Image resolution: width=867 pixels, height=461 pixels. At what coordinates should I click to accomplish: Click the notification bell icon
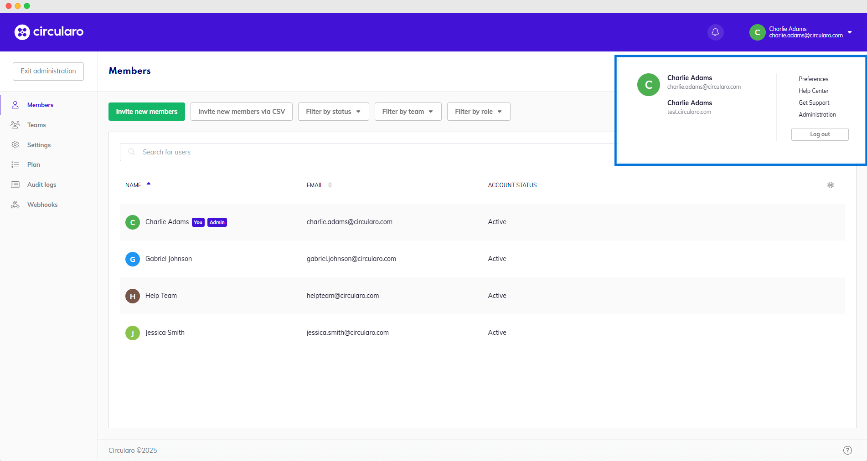(715, 32)
